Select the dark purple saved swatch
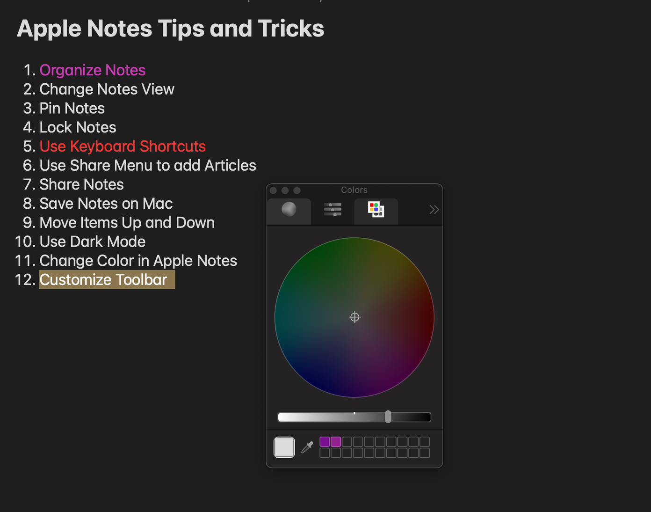The width and height of the screenshot is (651, 512). click(325, 441)
